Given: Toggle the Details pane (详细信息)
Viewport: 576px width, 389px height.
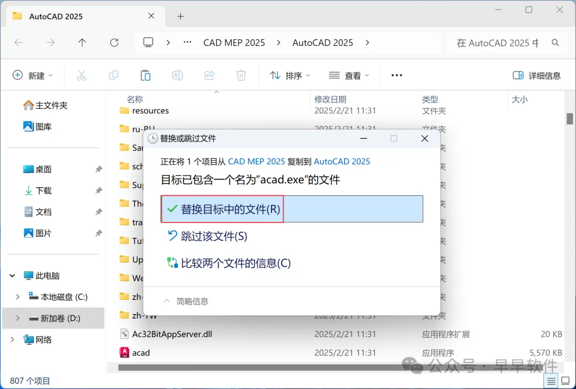Looking at the screenshot, I should click(537, 75).
